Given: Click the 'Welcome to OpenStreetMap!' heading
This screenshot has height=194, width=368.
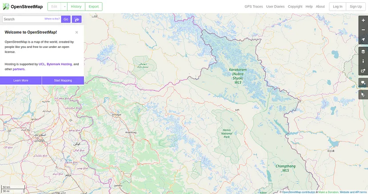Looking at the screenshot, I should (31, 32).
